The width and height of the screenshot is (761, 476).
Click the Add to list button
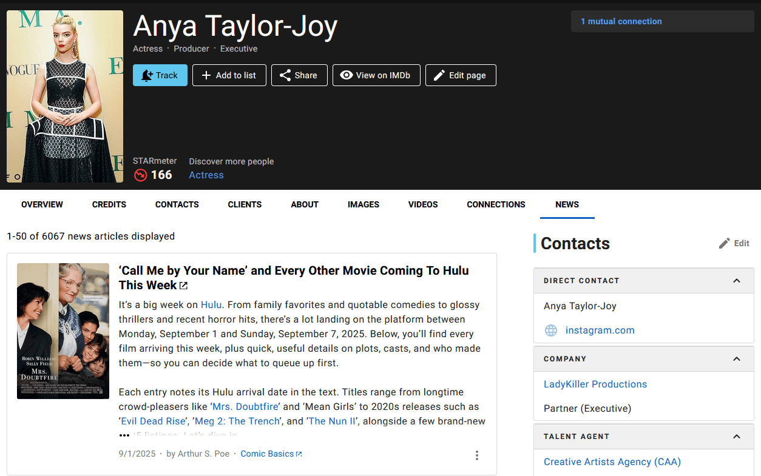coord(229,75)
